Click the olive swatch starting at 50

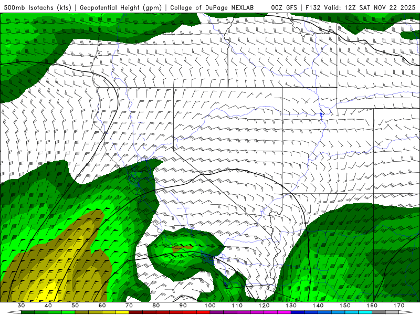(82, 312)
